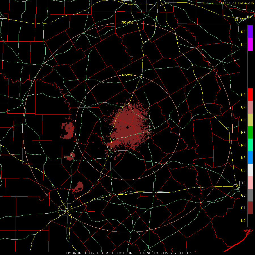Click the 'HHC' product code text
The height and width of the screenshot is (255, 255).
tap(249, 17)
